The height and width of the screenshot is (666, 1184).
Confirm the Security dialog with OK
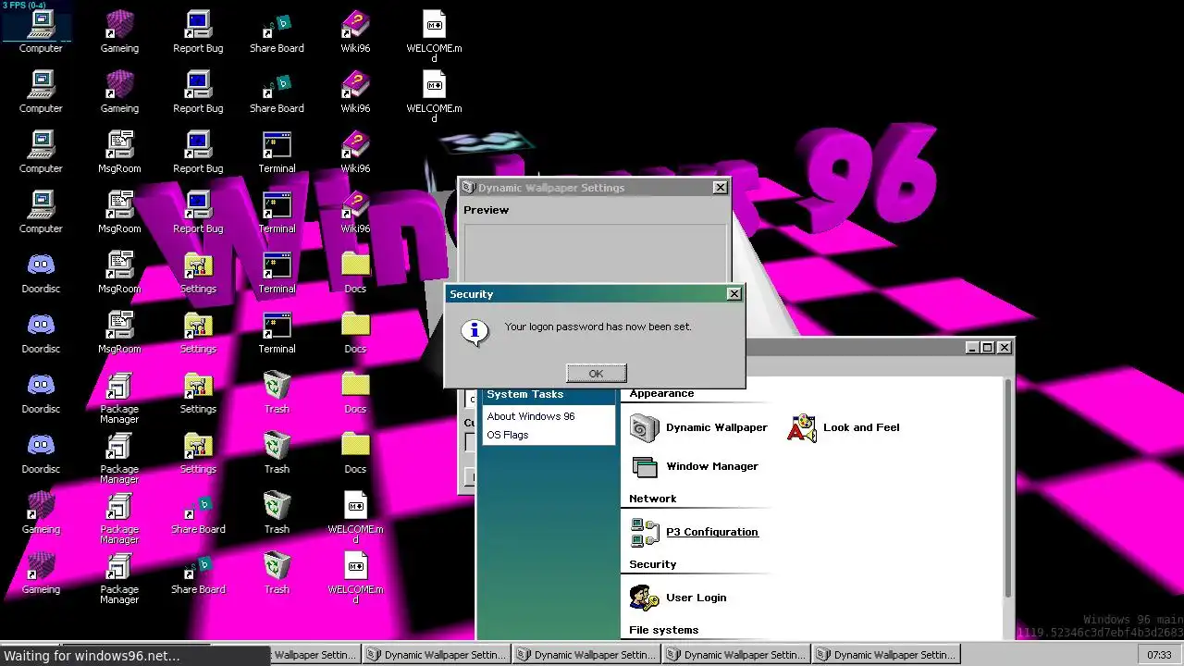coord(596,373)
